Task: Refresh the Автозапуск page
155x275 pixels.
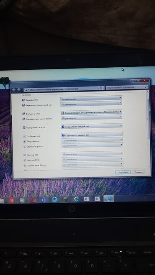Action: pyautogui.click(x=102, y=88)
